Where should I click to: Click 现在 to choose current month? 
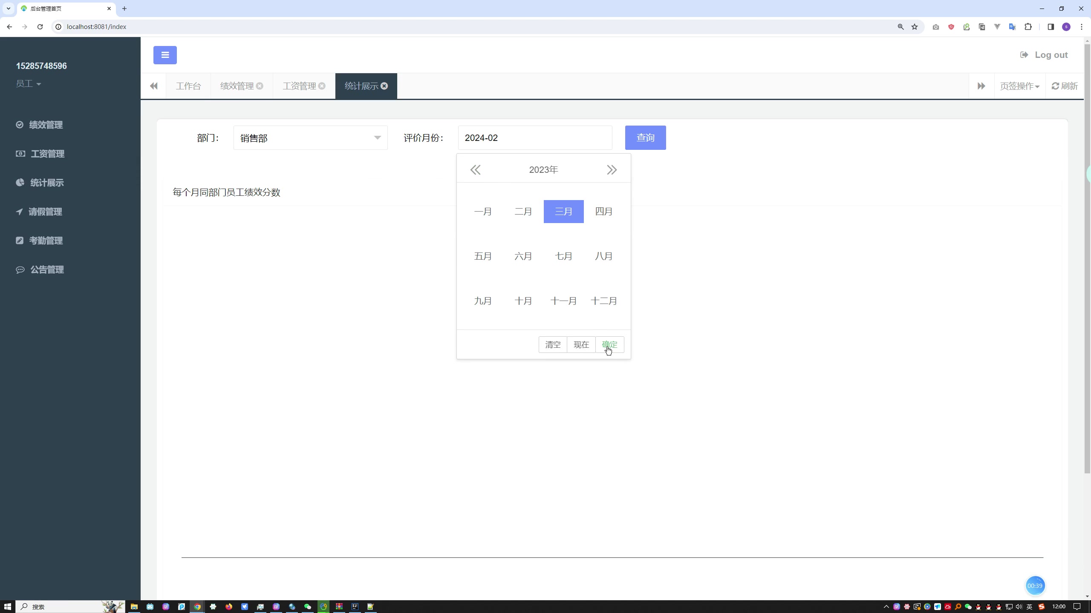581,345
